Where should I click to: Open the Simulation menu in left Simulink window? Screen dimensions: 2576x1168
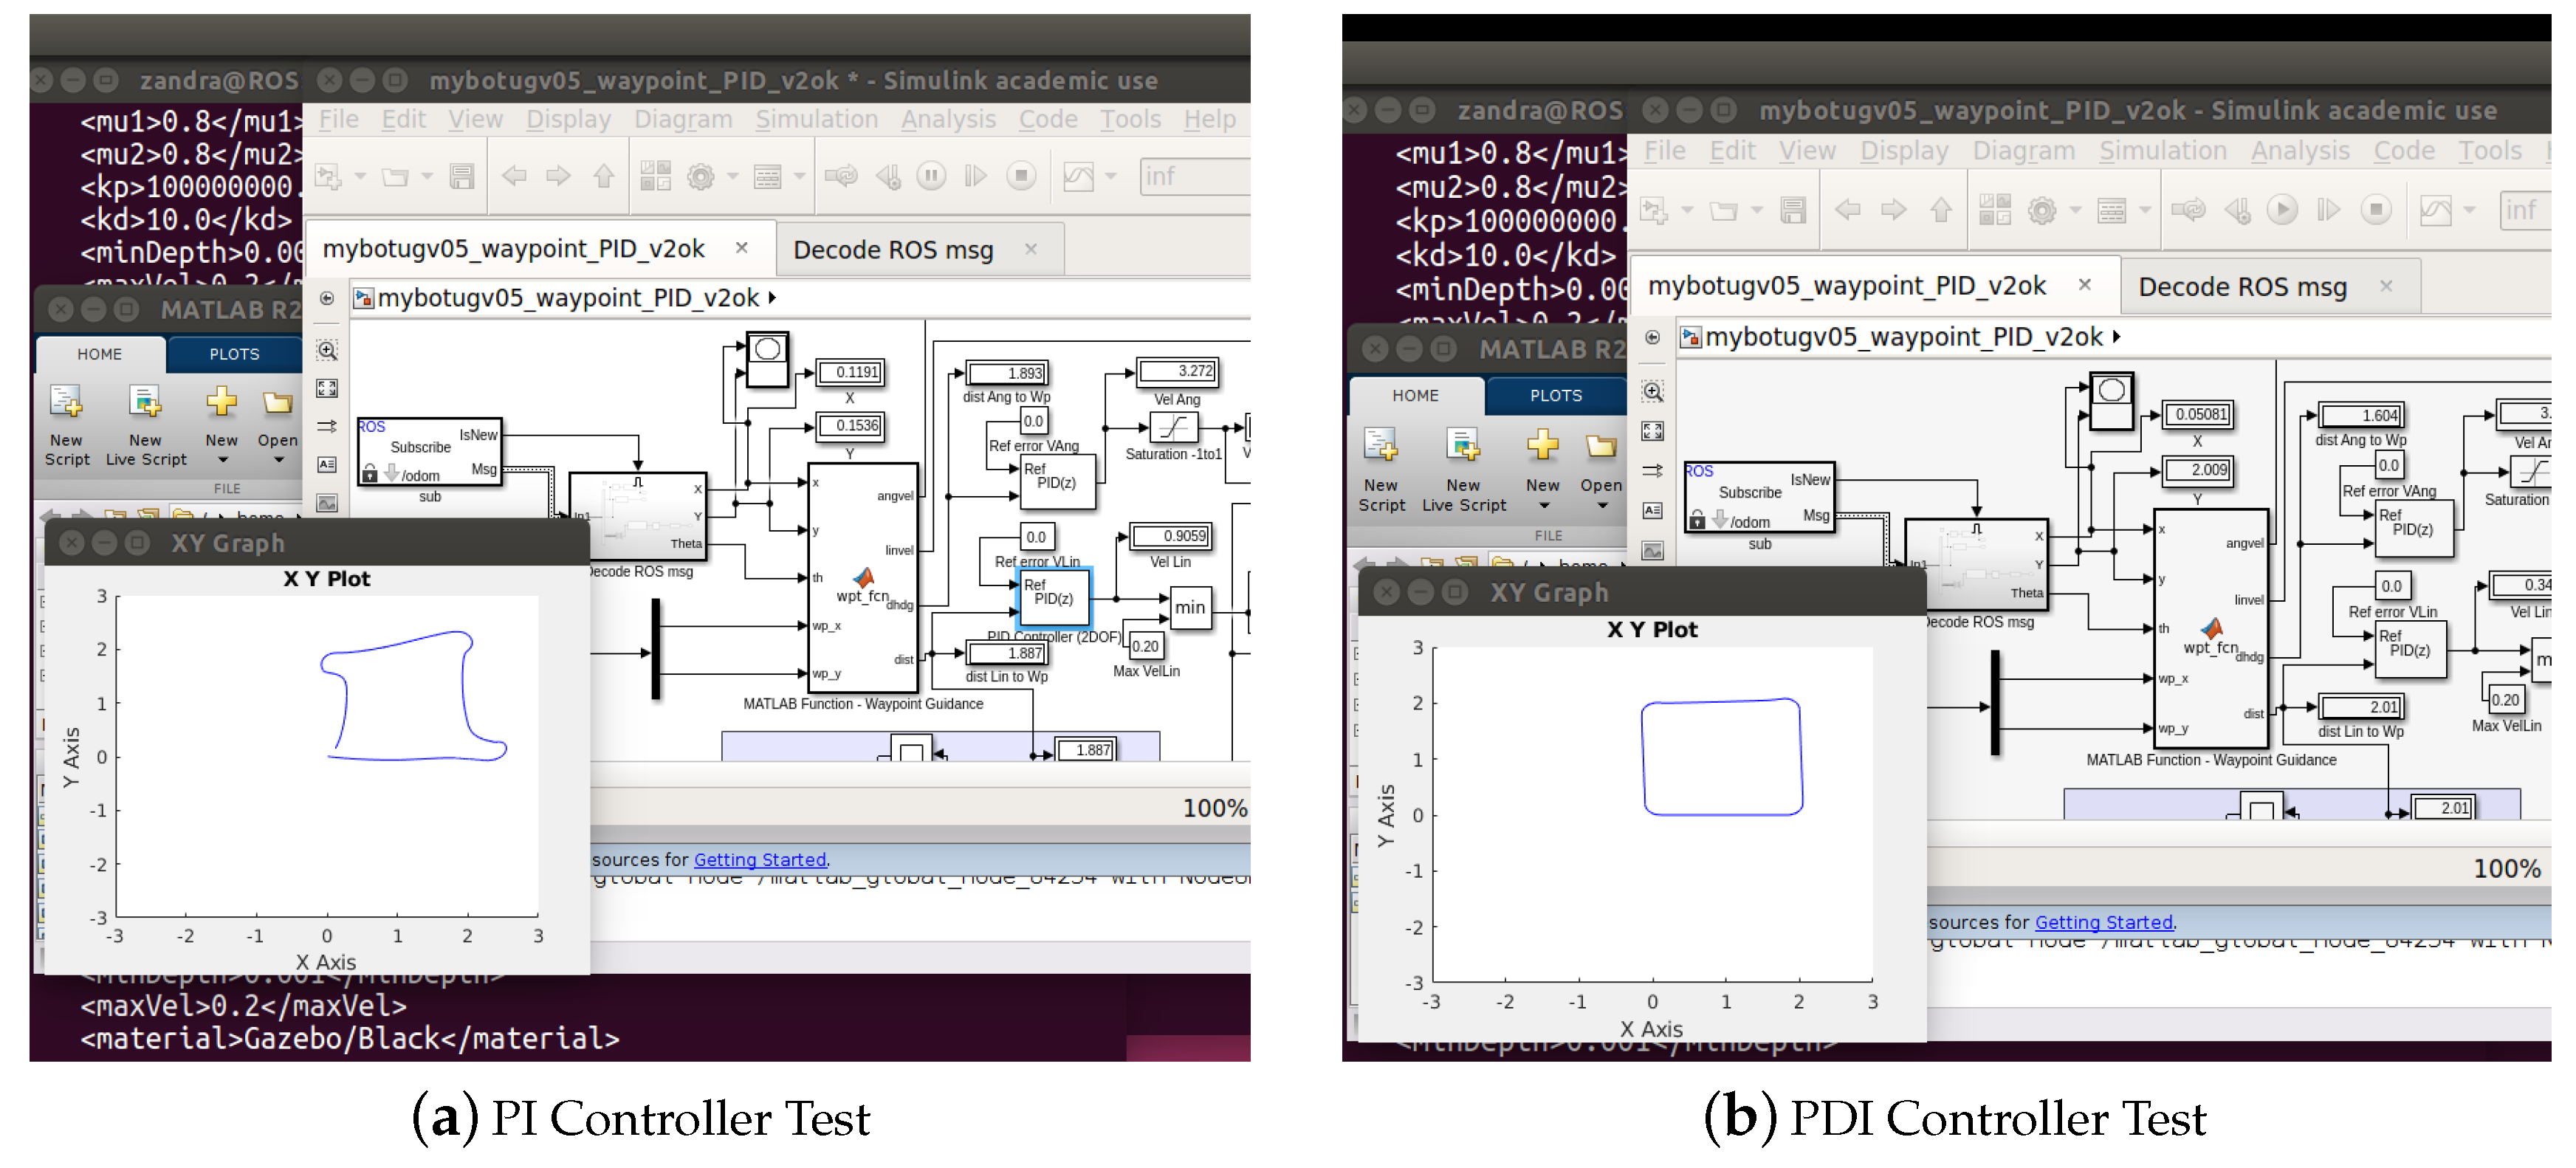pyautogui.click(x=815, y=119)
